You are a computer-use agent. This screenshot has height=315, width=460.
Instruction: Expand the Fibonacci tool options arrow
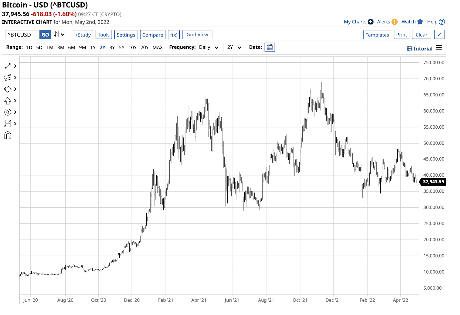pos(15,112)
